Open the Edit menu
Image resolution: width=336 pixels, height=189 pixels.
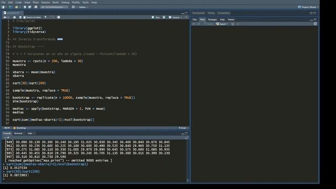click(10, 2)
